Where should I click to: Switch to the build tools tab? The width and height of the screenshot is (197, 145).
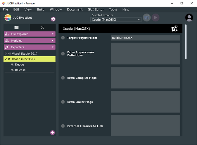click(43, 27)
